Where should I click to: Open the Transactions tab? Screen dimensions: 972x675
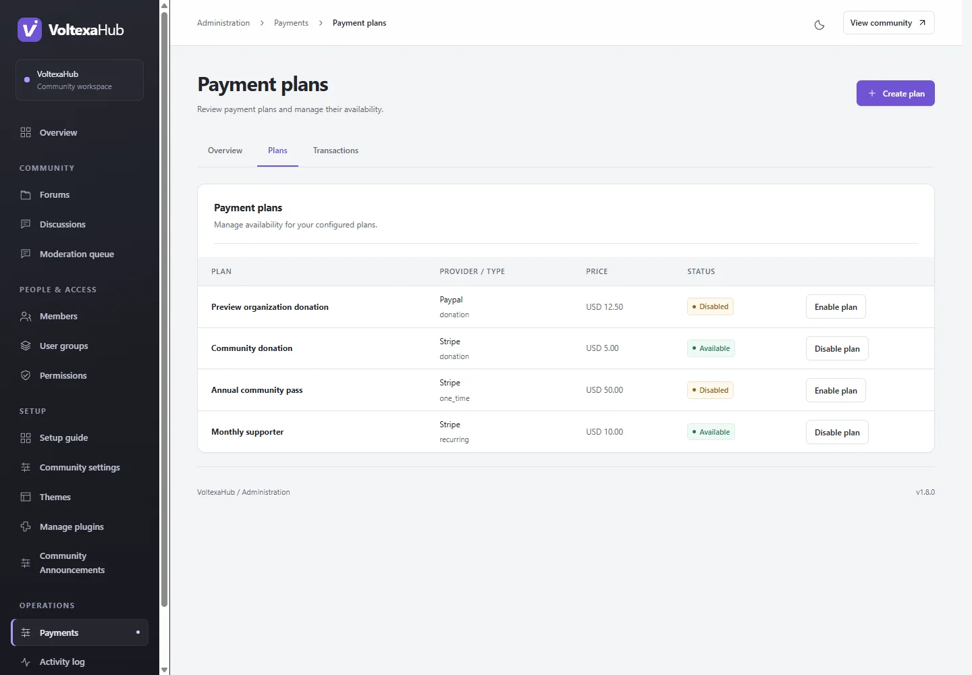335,151
